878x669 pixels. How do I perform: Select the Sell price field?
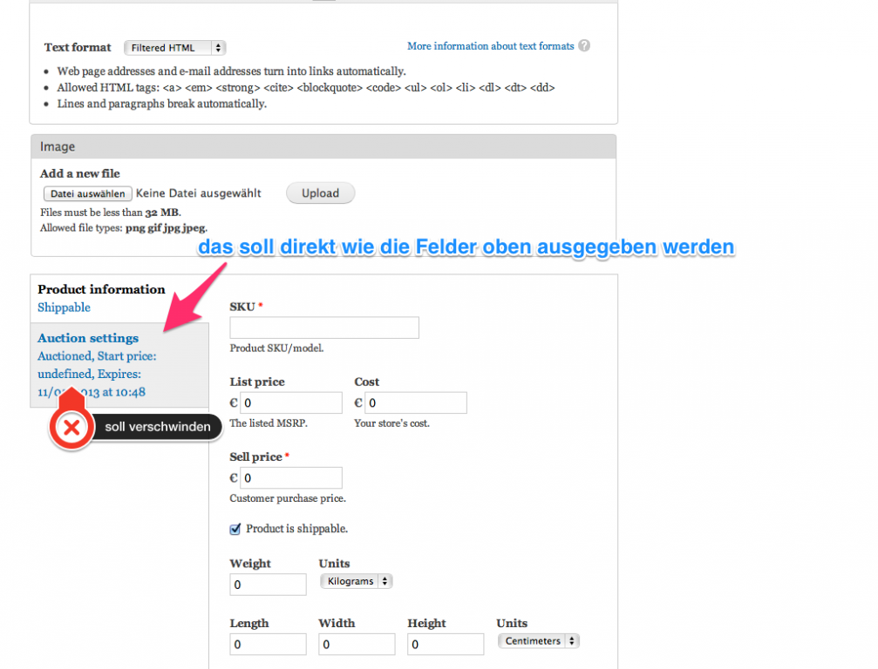point(291,478)
